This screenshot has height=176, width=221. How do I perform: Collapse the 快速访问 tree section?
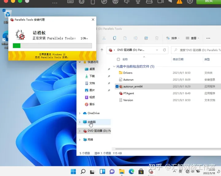tap(80, 62)
